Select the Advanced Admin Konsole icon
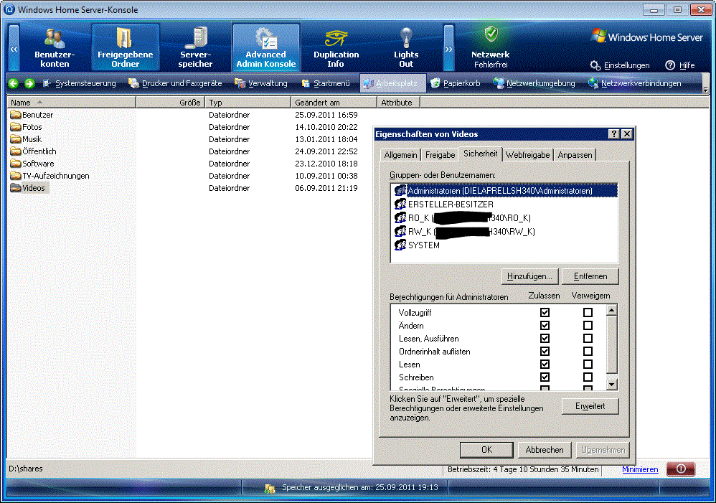The width and height of the screenshot is (716, 503). click(x=265, y=47)
